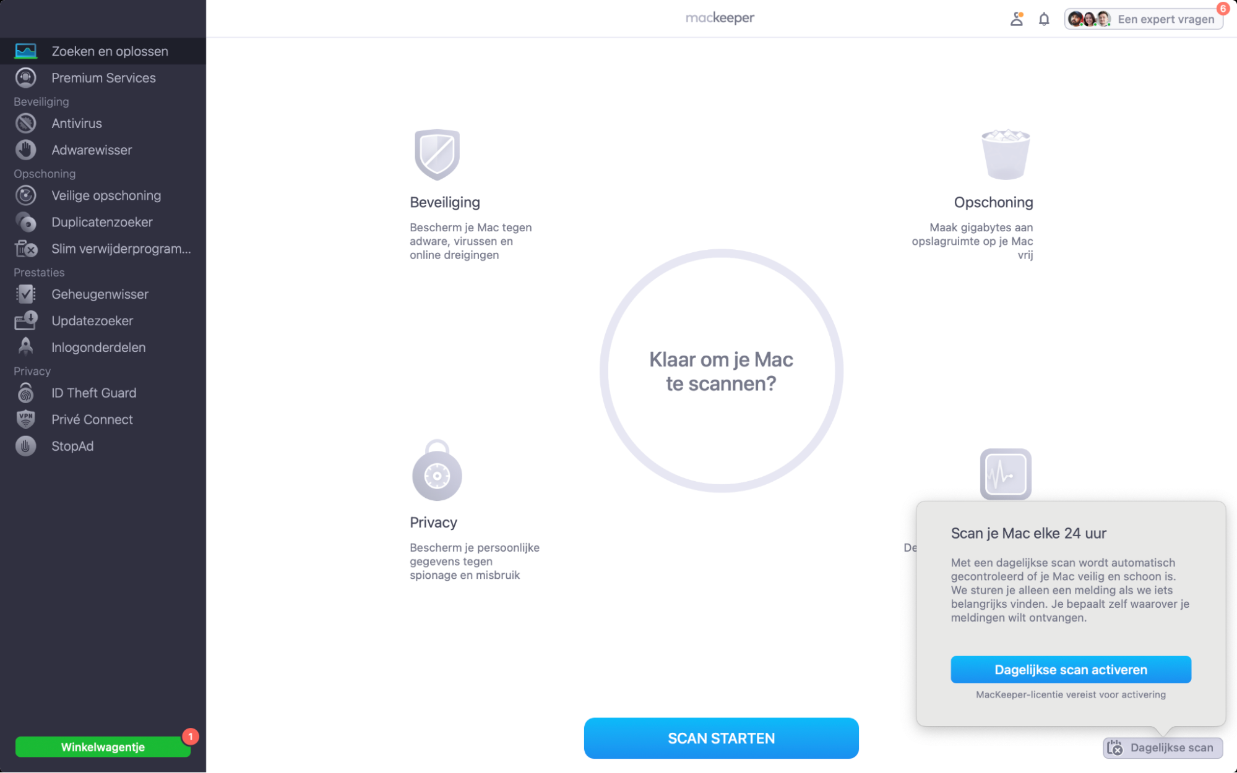Open the account profile icon

point(1015,19)
